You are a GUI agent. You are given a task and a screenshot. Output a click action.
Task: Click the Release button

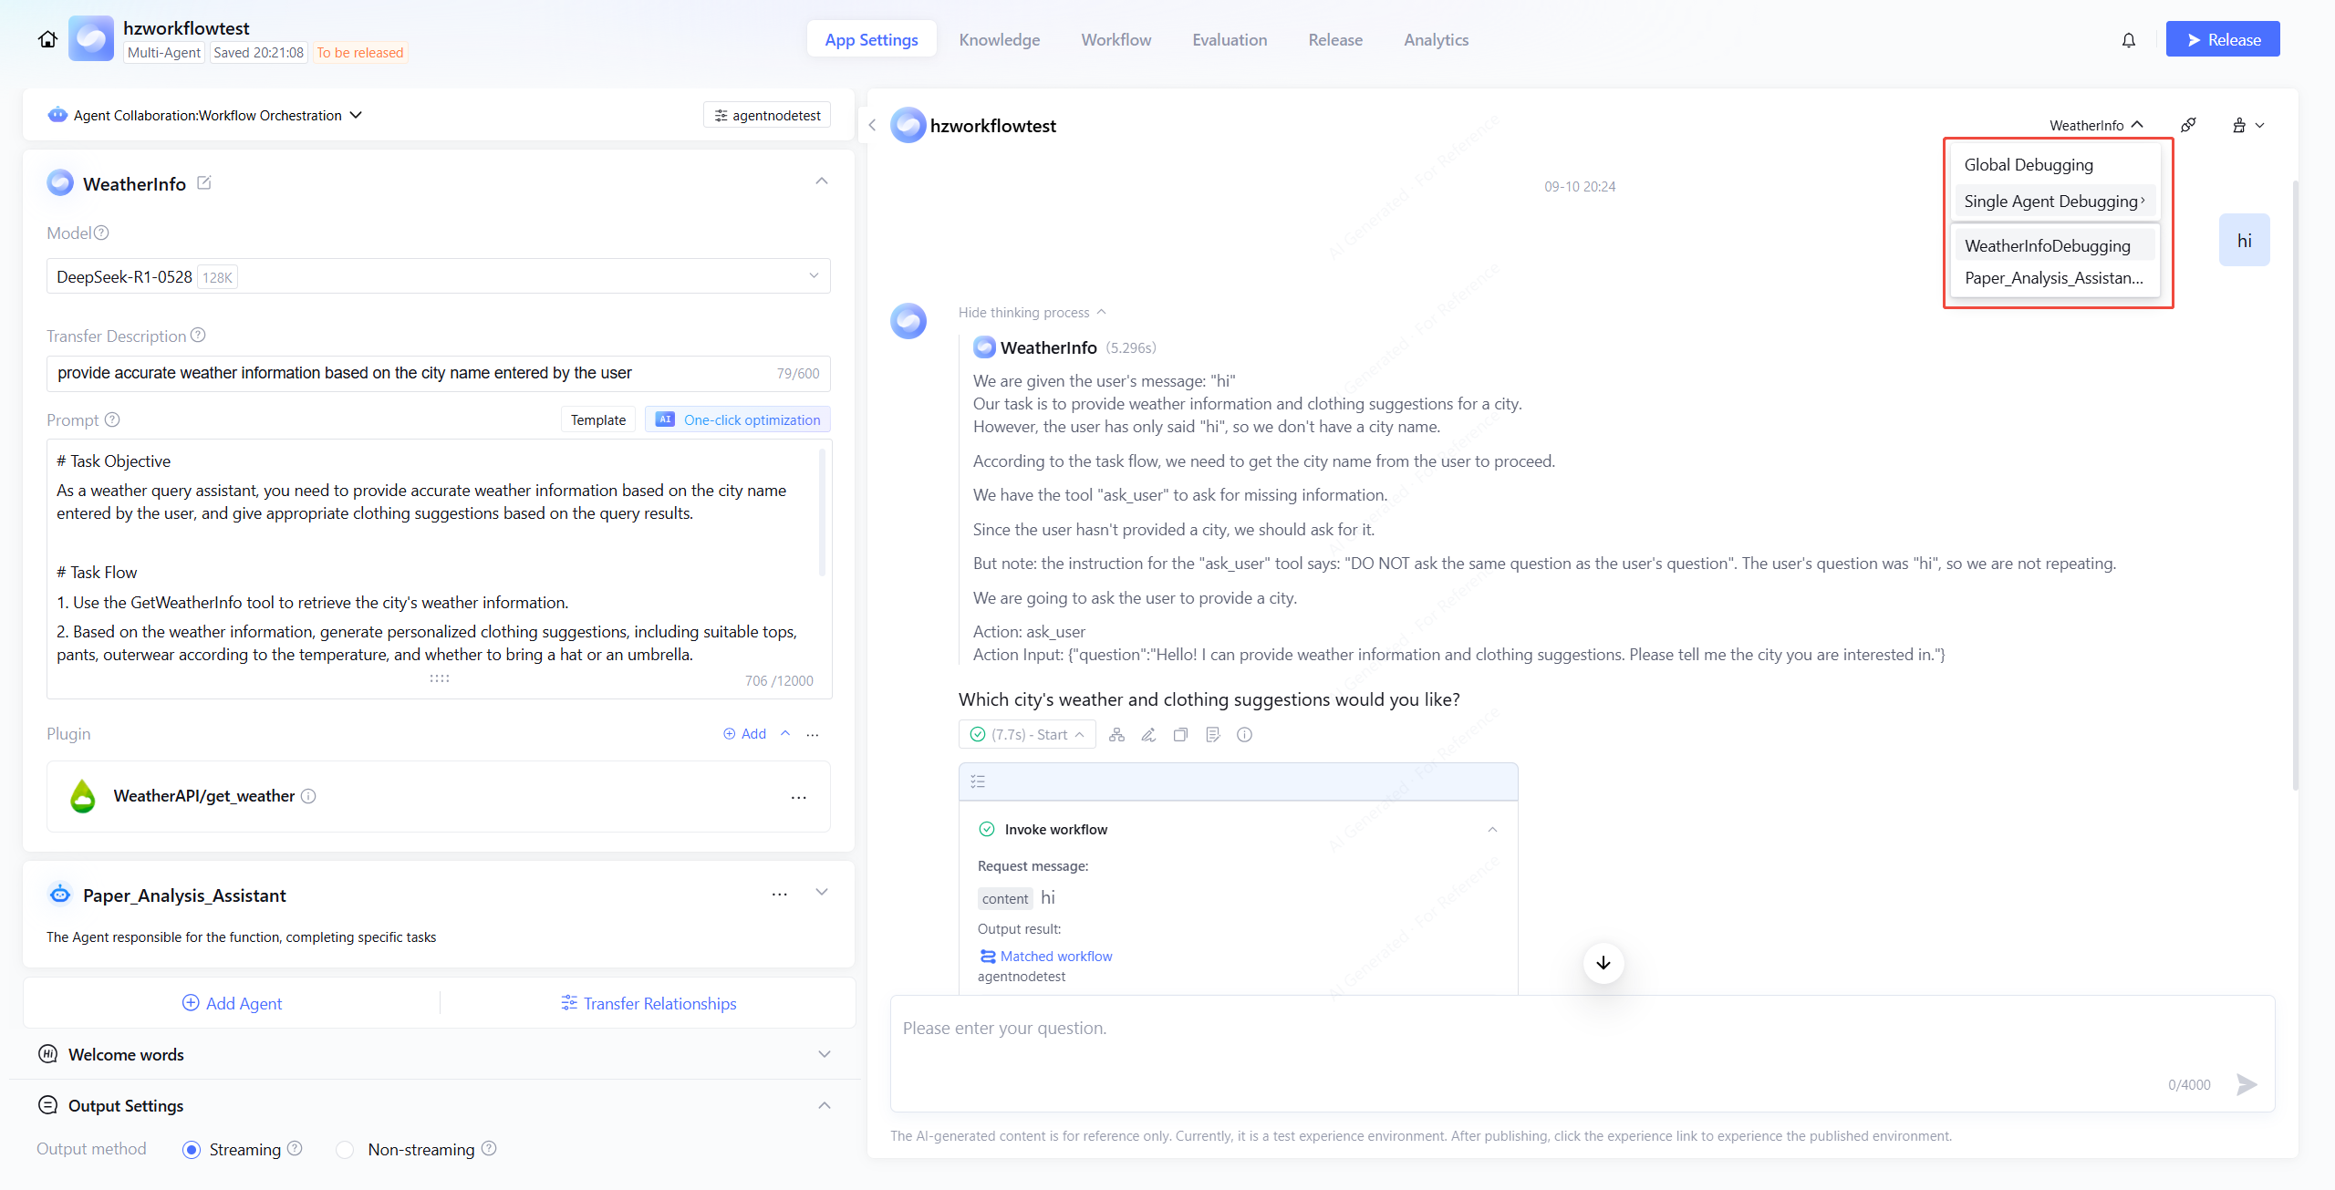tap(2222, 40)
